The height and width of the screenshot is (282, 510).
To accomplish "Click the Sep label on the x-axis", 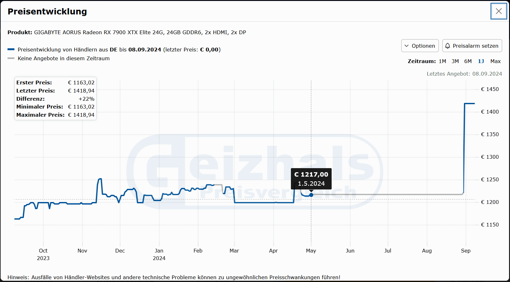I will (x=465, y=251).
